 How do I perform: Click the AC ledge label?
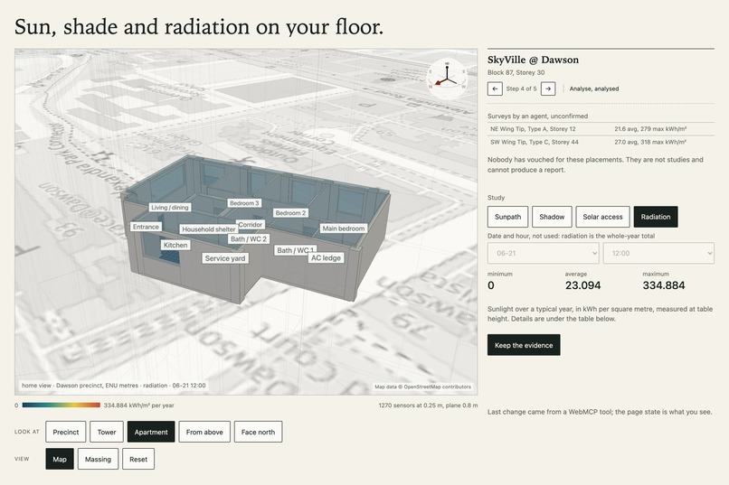(326, 258)
